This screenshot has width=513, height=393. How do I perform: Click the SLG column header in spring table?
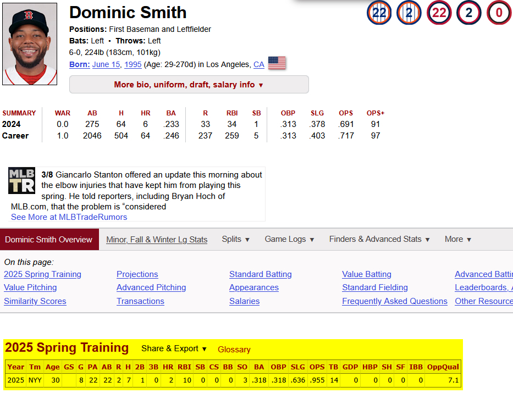[x=297, y=367]
